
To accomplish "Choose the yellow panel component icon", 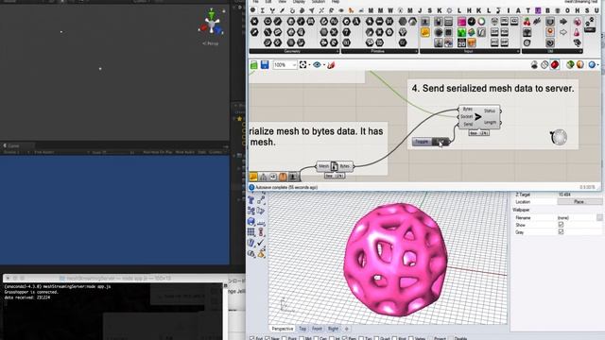I will click(425, 32).
